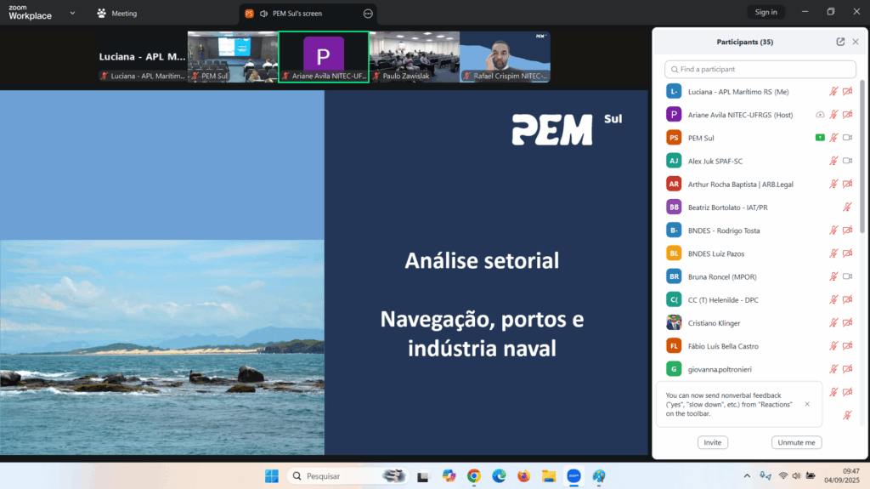Click PEM Sul's green screen-sharing indicator
The width and height of the screenshot is (870, 489).
pyautogui.click(x=819, y=138)
